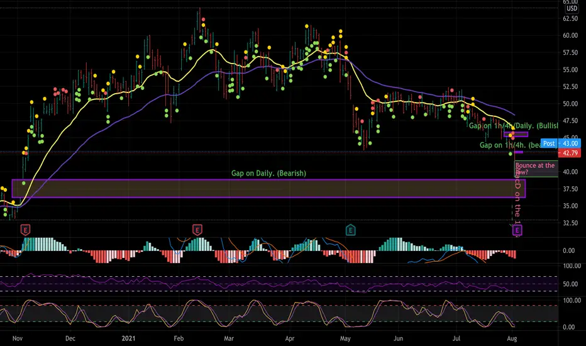Click the 'Gap on Daily. (Bearish)' text label
Image resolution: width=586 pixels, height=346 pixels.
268,173
